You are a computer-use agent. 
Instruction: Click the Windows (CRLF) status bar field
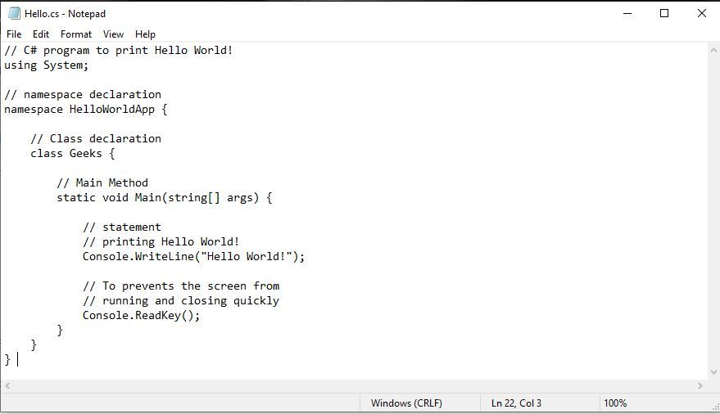(x=406, y=403)
